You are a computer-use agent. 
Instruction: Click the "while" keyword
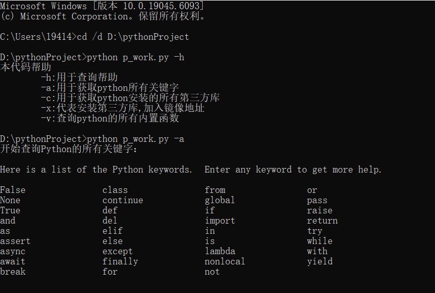click(x=320, y=241)
